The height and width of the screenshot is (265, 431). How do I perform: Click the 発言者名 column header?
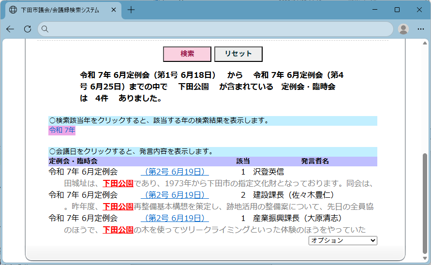[x=315, y=162]
